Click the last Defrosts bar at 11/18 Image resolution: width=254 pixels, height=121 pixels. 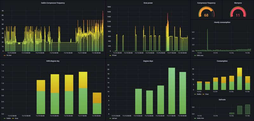[248, 109]
